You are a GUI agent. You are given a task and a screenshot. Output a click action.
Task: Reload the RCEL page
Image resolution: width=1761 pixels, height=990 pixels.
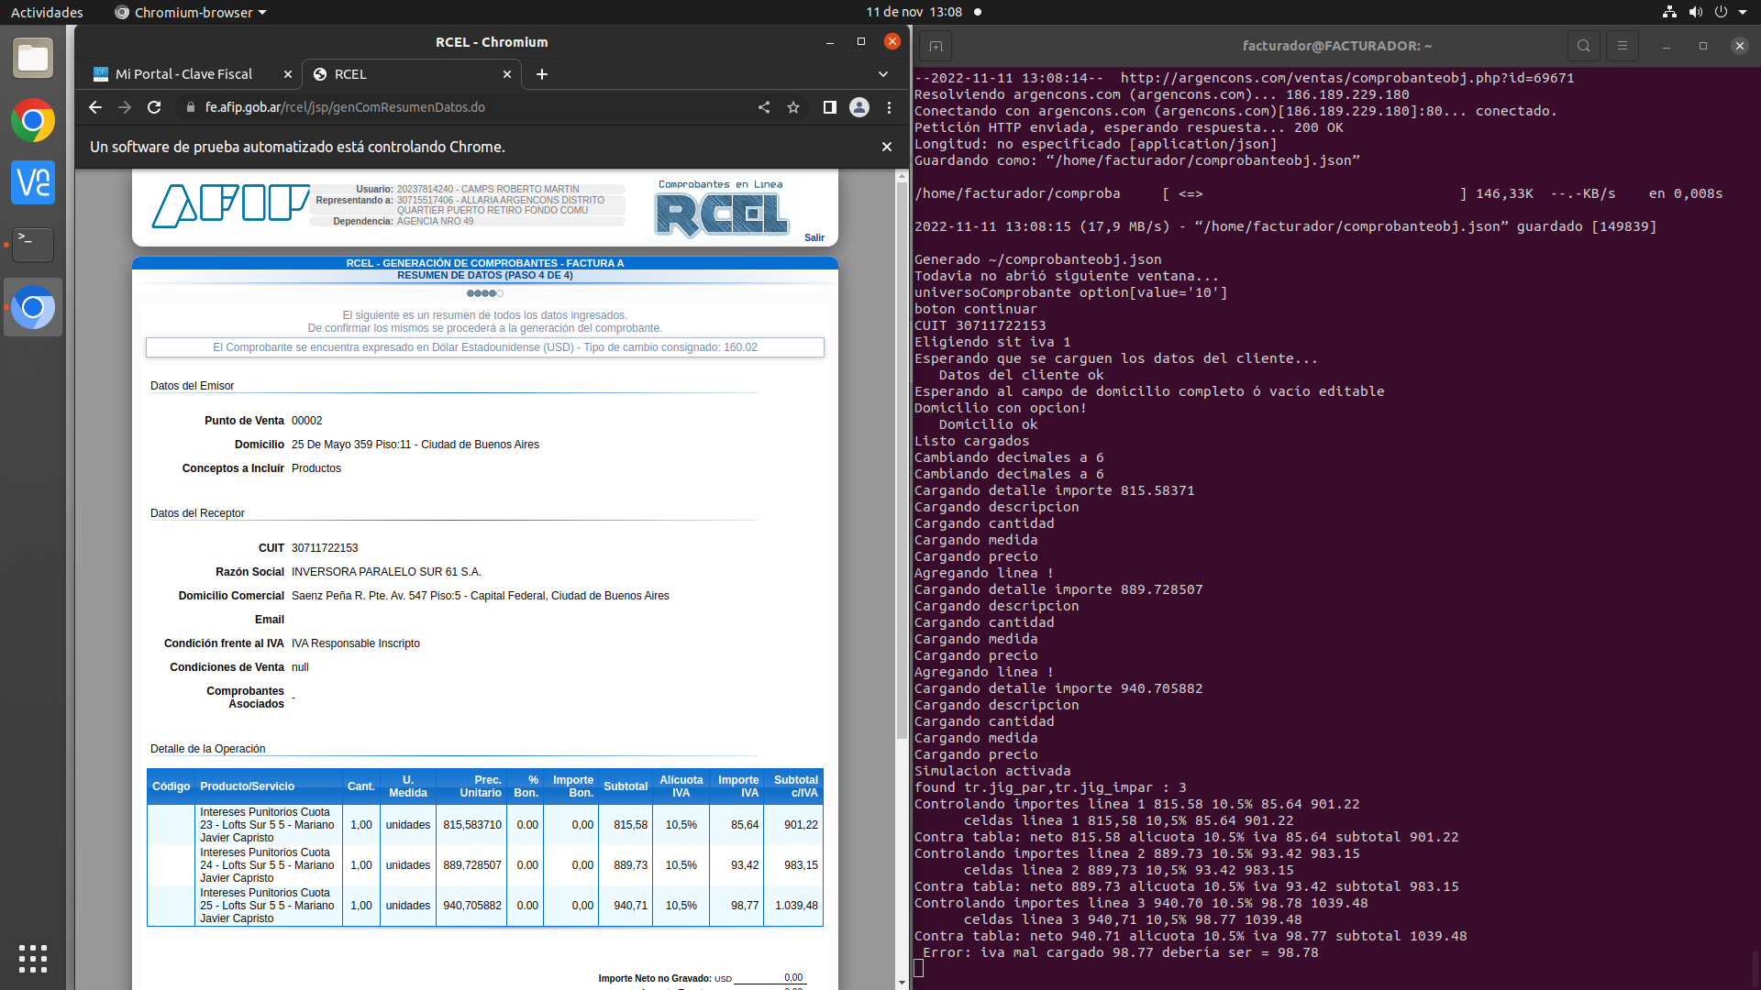click(154, 107)
